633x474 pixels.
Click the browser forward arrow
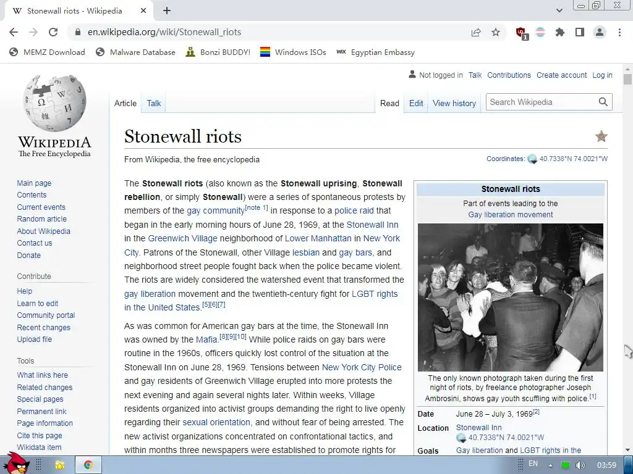33,32
